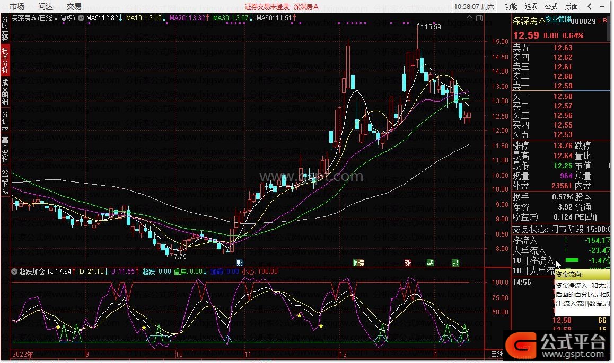Screen dimensions: 614x363
Task: Open the 公式 menu
Action: 551,6
